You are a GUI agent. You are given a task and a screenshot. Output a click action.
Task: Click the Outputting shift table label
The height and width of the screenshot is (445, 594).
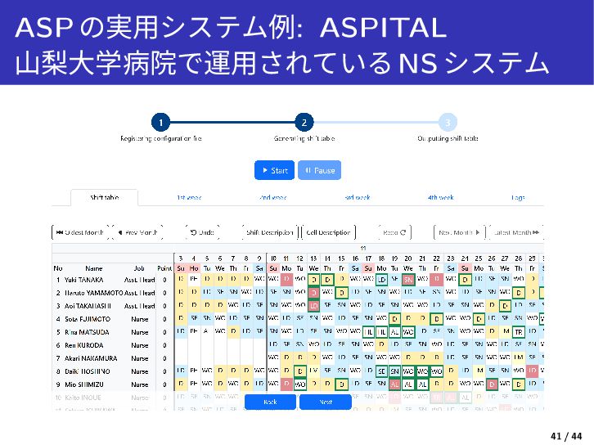448,138
